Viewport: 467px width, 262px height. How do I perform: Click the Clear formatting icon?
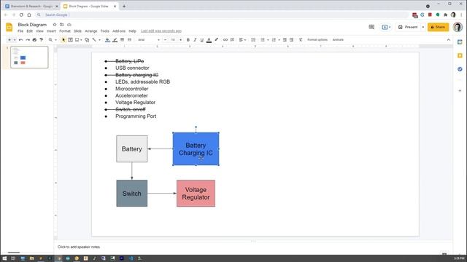pyautogui.click(x=301, y=40)
